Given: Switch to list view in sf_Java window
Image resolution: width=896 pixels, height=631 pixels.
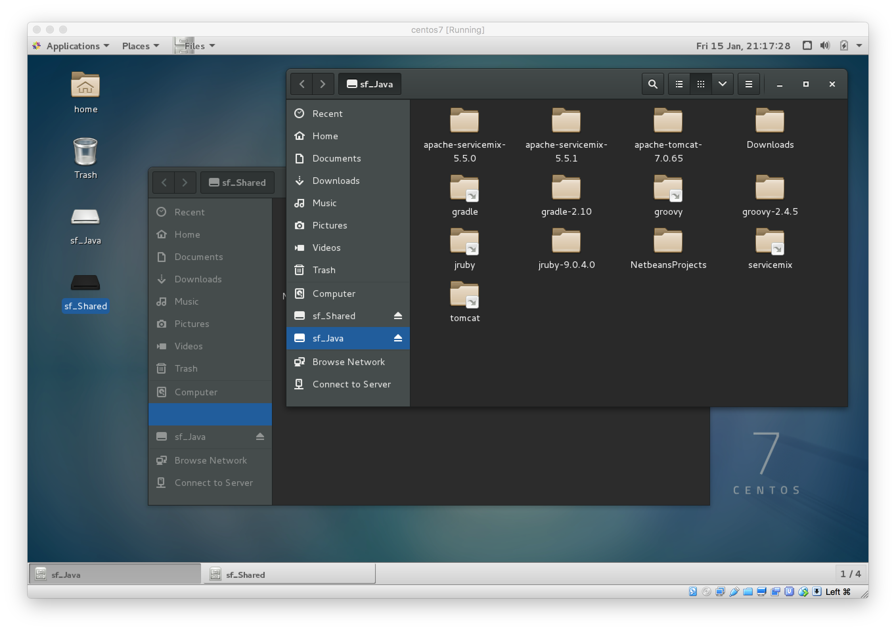Looking at the screenshot, I should 679,84.
